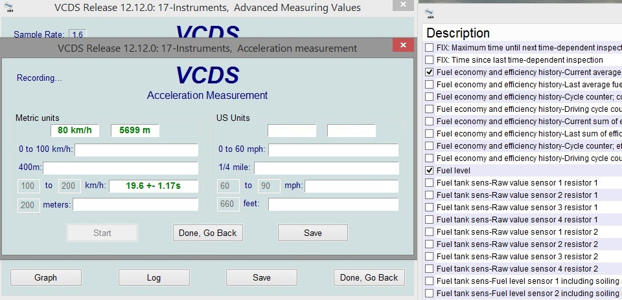The width and height of the screenshot is (622, 300).
Task: Click the end speed field showing 200 km/h
Action: [69, 186]
